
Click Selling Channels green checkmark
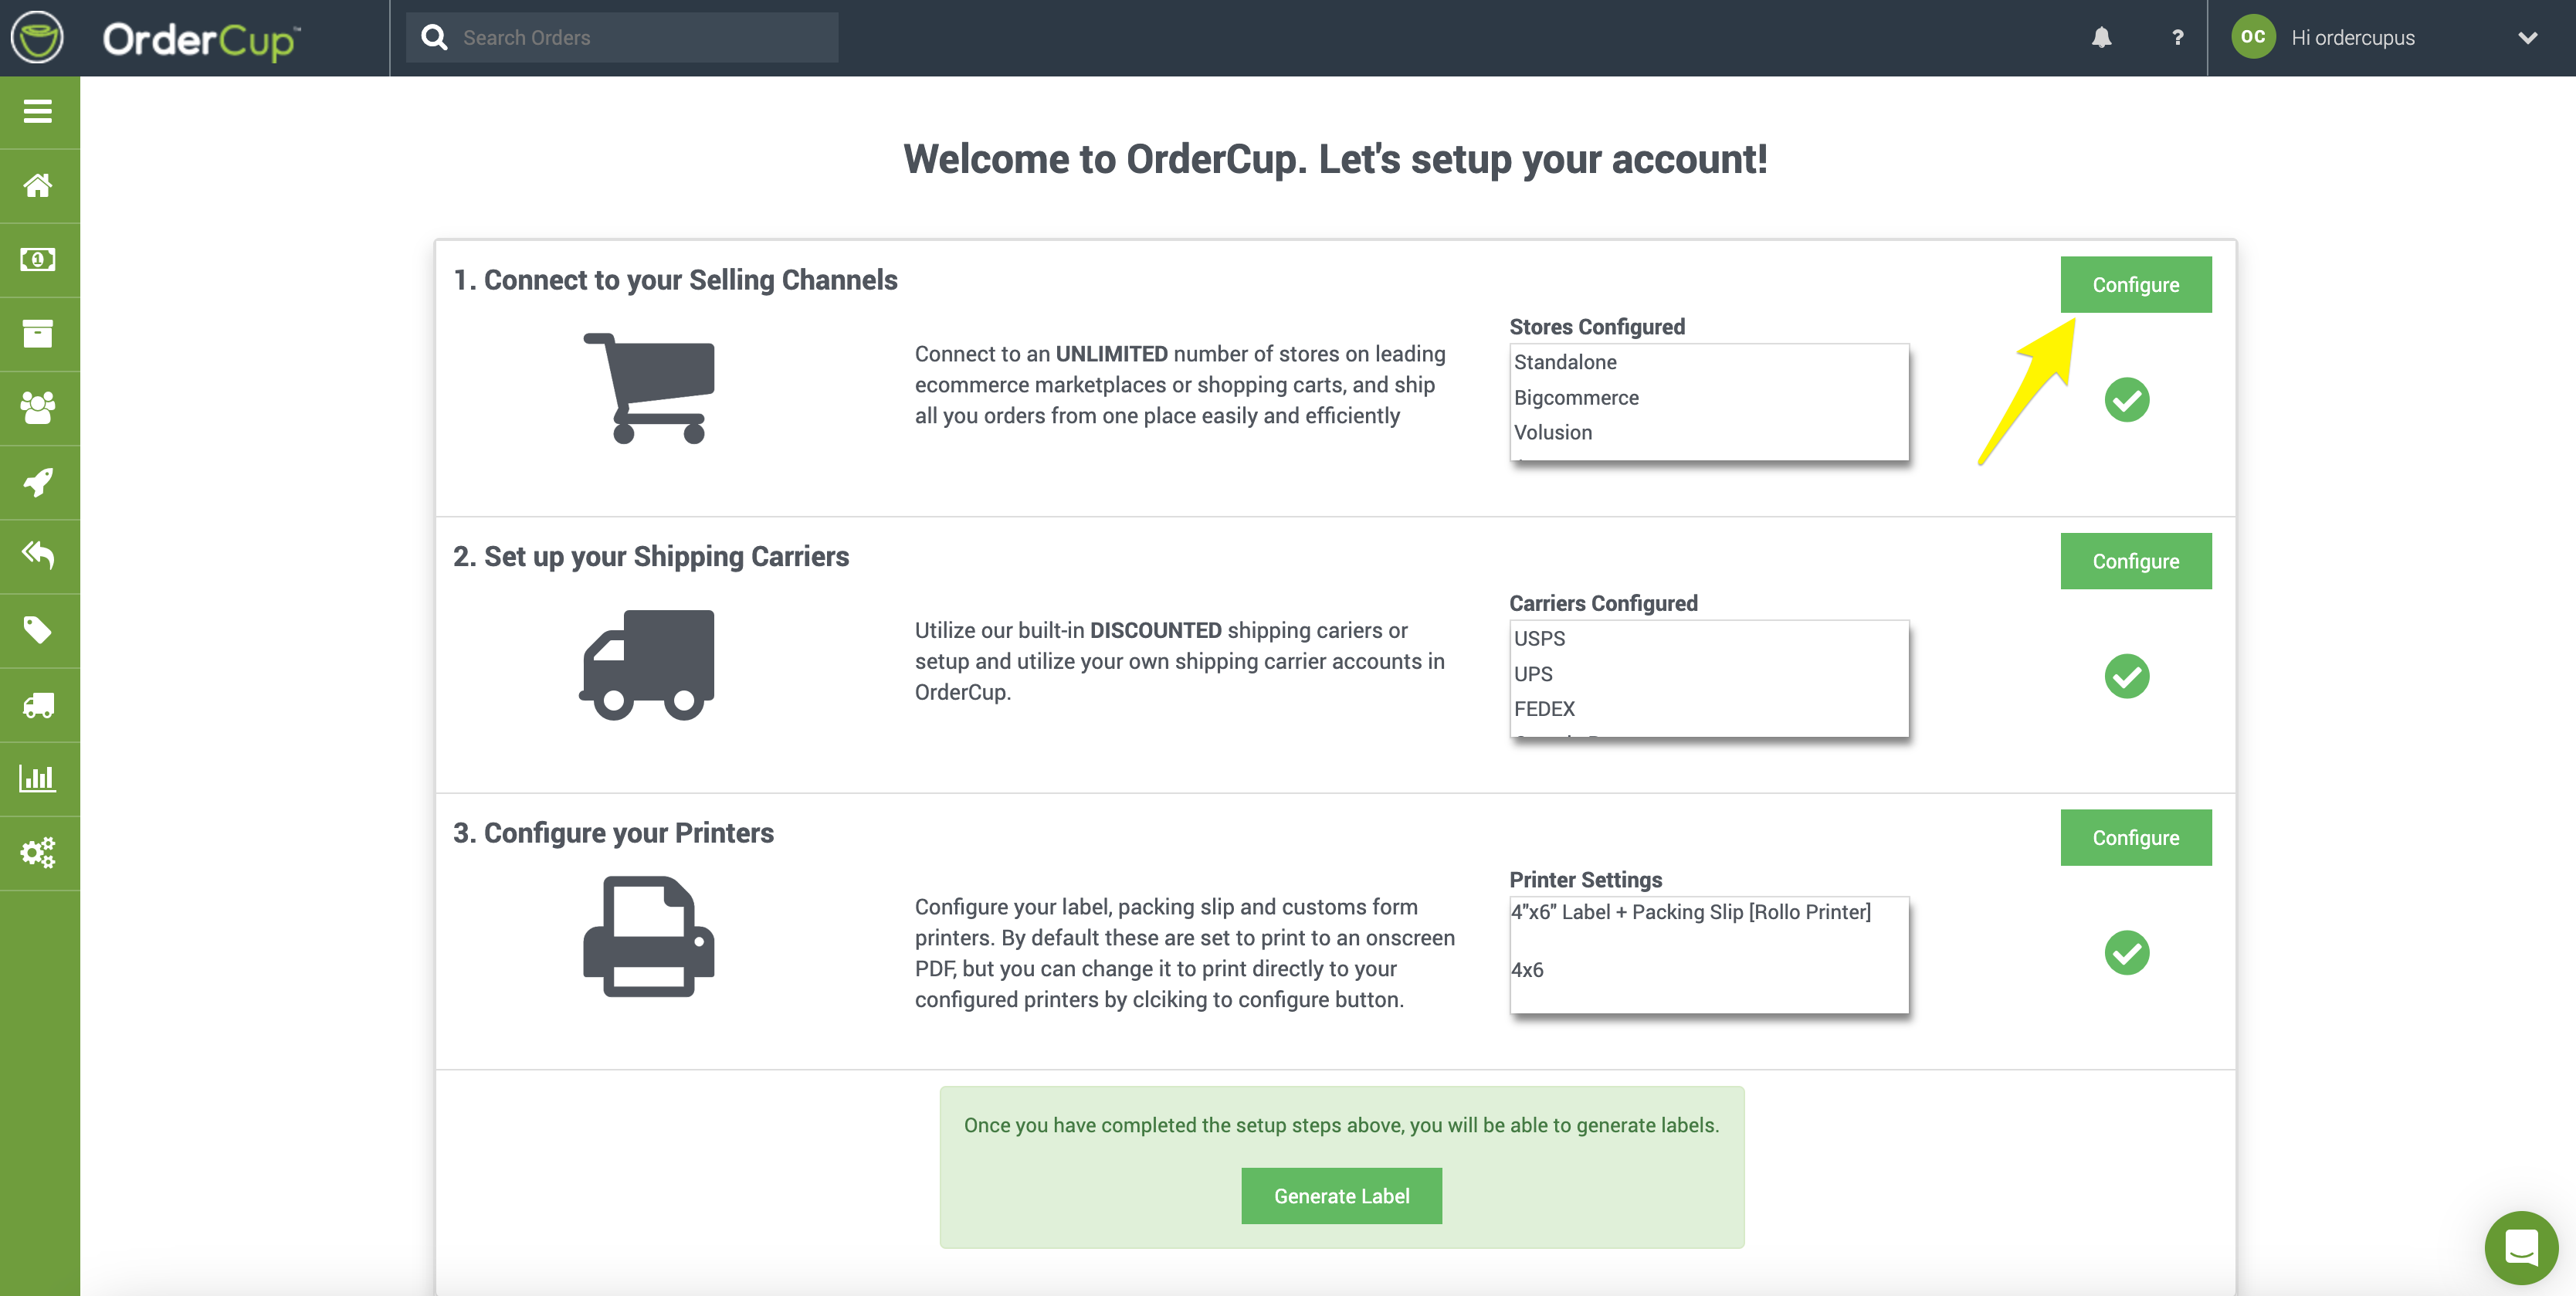click(2126, 400)
